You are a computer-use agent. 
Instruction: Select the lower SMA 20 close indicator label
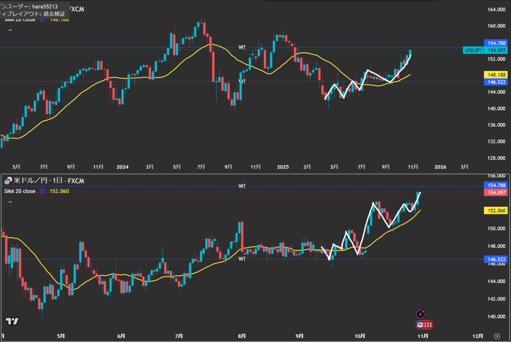(20, 191)
